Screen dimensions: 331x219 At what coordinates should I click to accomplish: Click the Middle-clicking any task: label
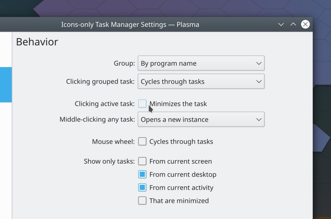click(x=97, y=119)
